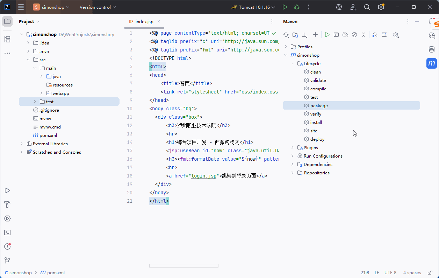
Task: Select .gitignore in project tree
Action: [x=49, y=110]
